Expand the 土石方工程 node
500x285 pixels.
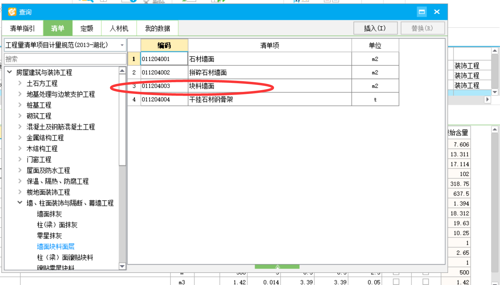tap(20, 83)
